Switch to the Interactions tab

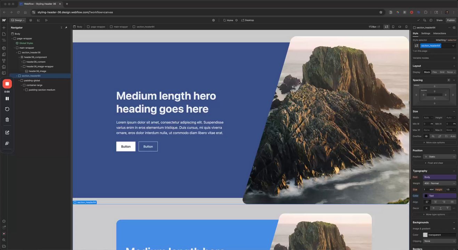[440, 33]
